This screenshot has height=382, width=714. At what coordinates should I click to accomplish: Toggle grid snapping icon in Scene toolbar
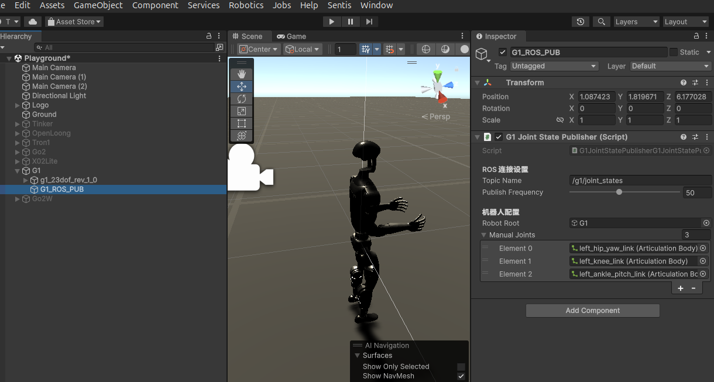366,49
